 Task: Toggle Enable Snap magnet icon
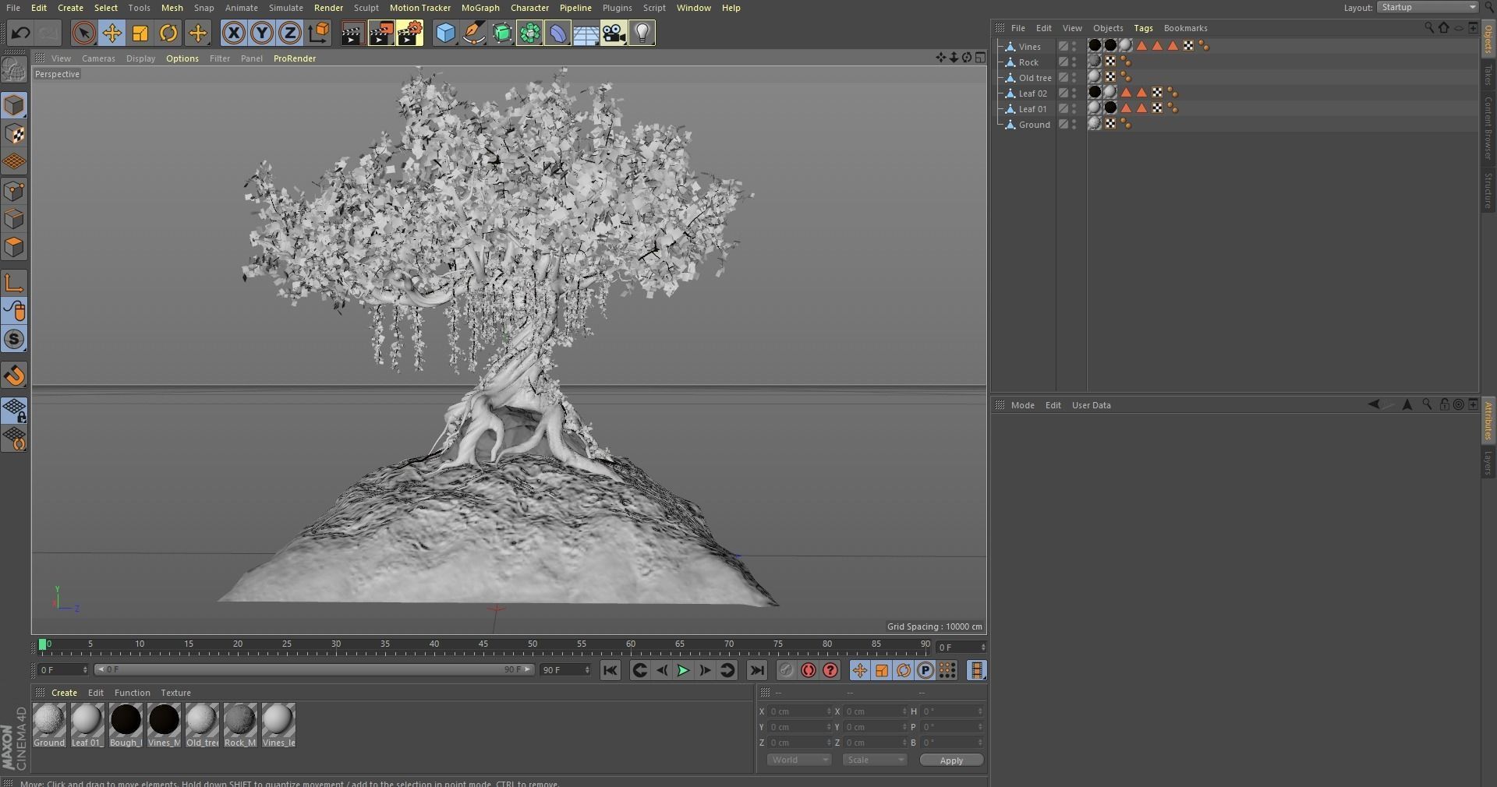(14, 376)
